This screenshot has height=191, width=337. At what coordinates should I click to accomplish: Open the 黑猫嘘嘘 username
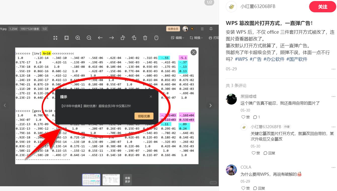click(x=249, y=97)
